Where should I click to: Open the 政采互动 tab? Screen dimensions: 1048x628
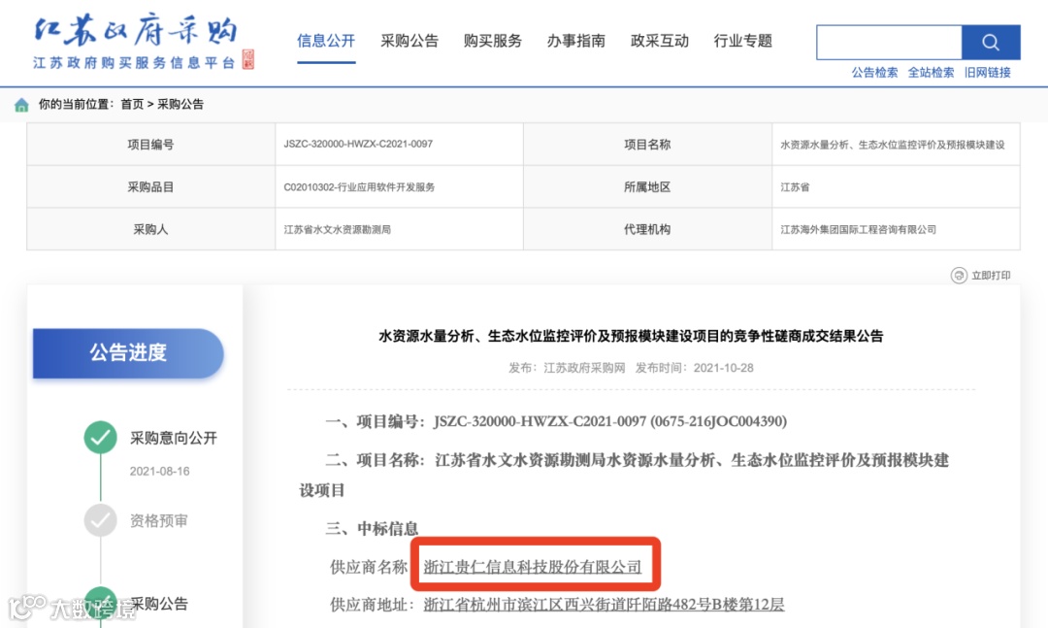pyautogui.click(x=660, y=41)
